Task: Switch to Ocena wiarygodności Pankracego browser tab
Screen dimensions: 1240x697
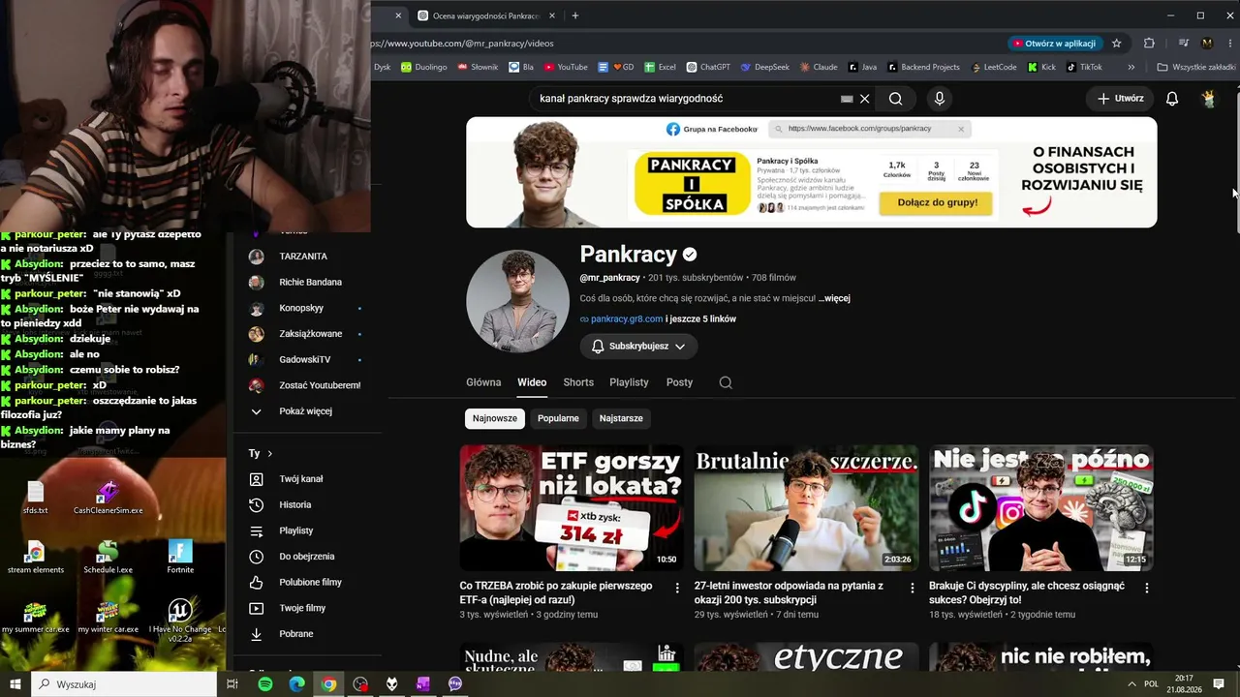Action: (x=487, y=15)
